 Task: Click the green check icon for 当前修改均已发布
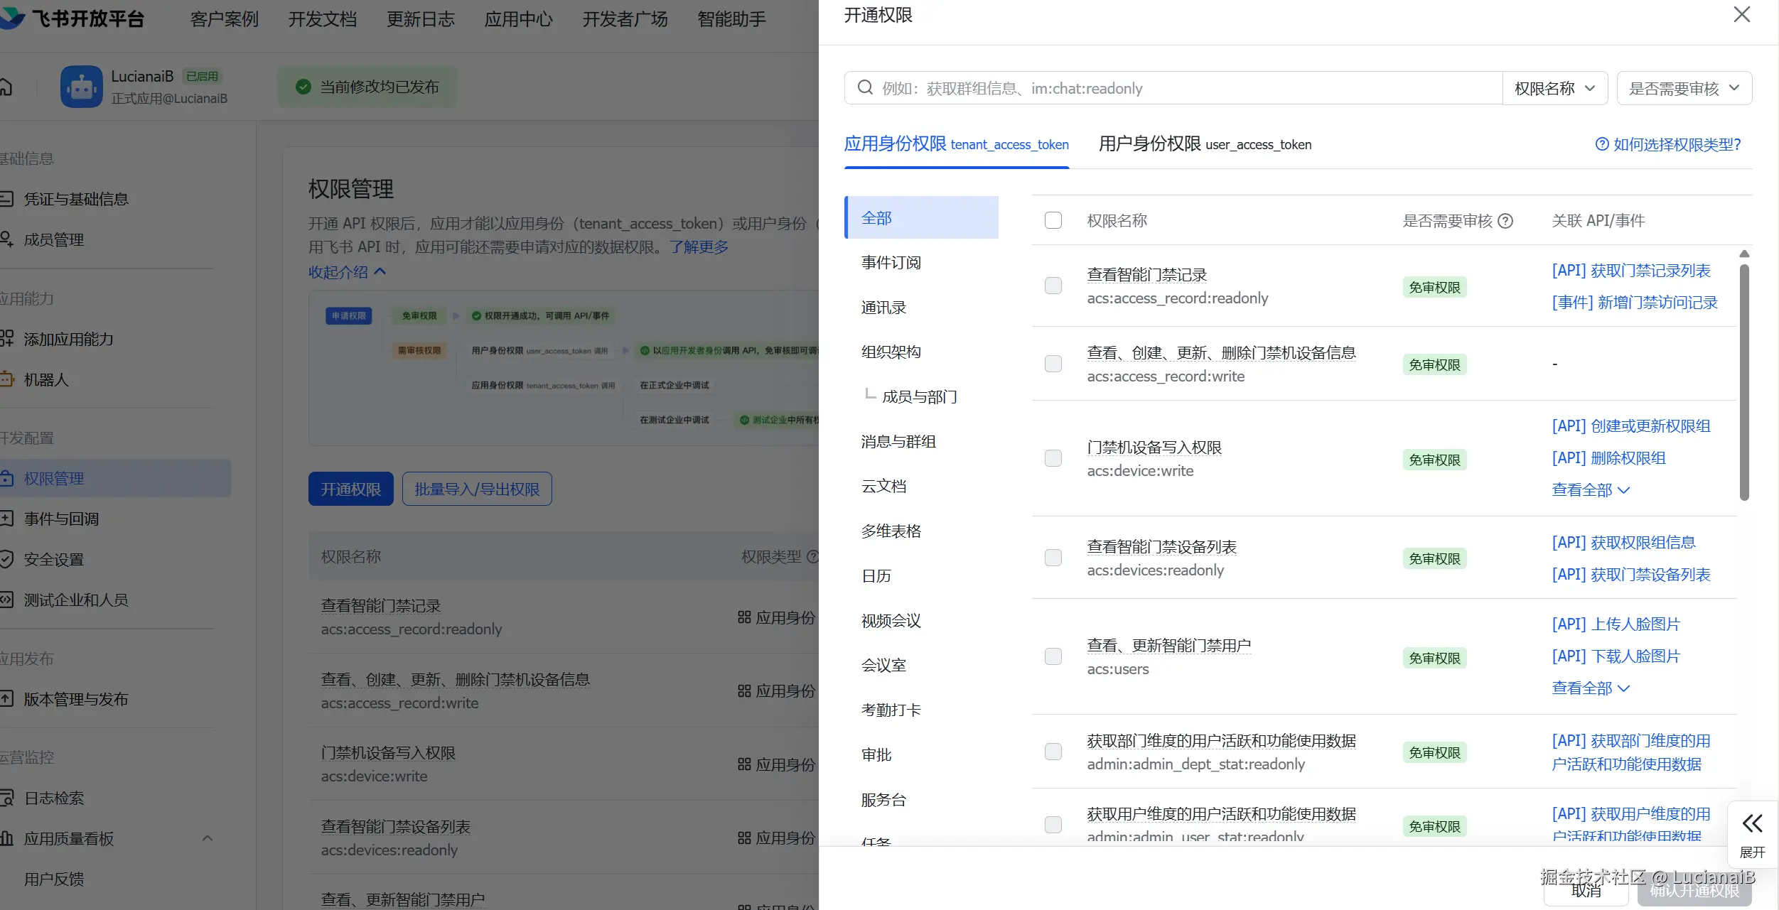pos(303,87)
